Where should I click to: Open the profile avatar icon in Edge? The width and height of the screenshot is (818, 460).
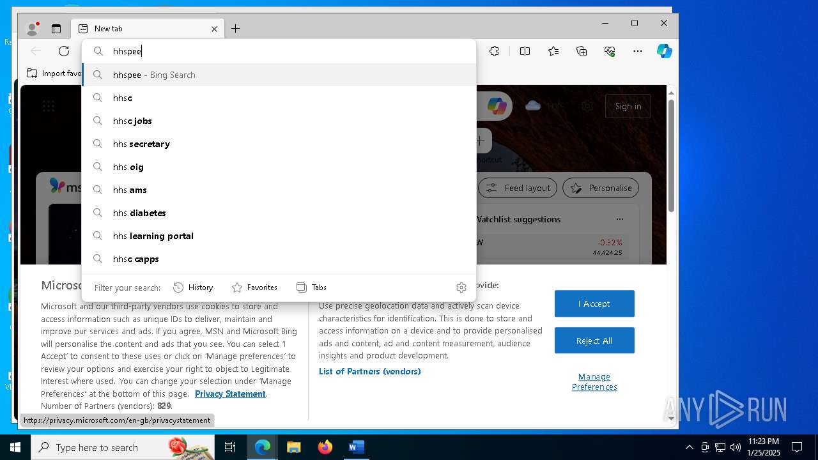point(32,29)
